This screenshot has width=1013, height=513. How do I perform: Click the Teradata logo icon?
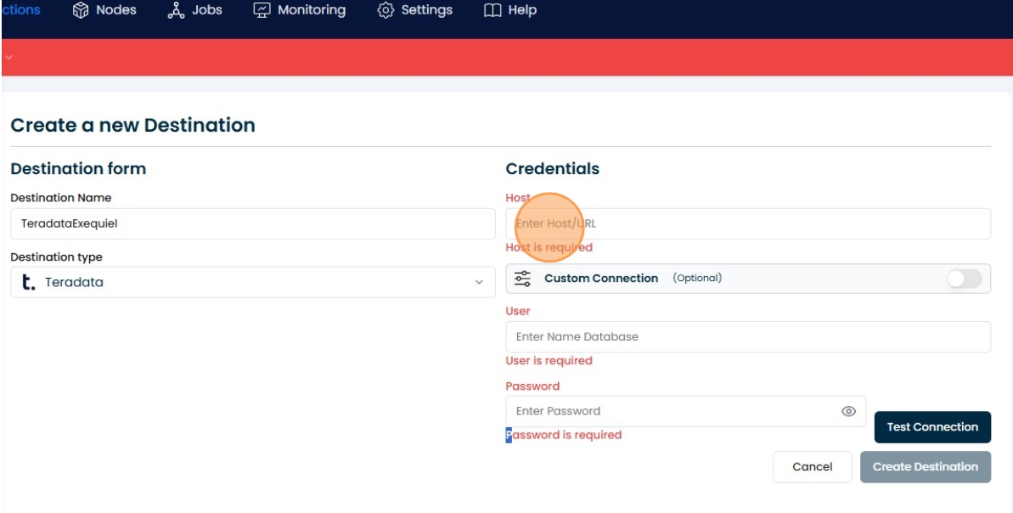click(x=29, y=282)
